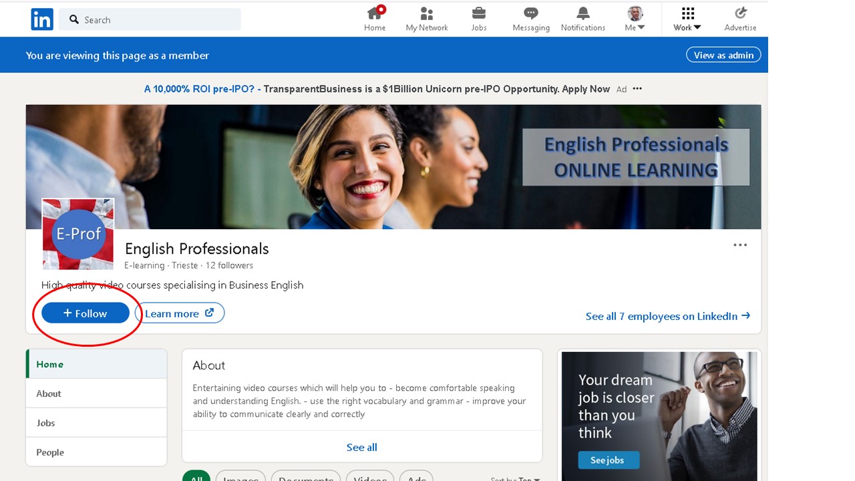Screen dimensions: 855x481
Task: Select the About tab in sidebar
Action: tap(96, 393)
